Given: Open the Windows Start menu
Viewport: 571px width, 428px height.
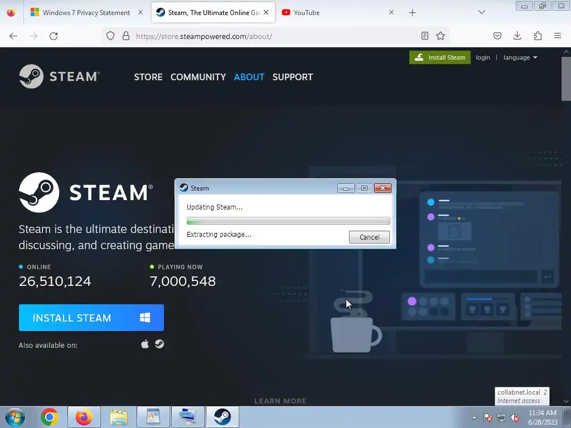Looking at the screenshot, I should click(15, 417).
